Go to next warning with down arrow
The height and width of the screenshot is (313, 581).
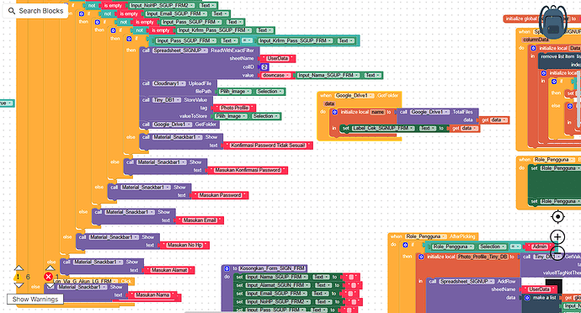coord(19,285)
